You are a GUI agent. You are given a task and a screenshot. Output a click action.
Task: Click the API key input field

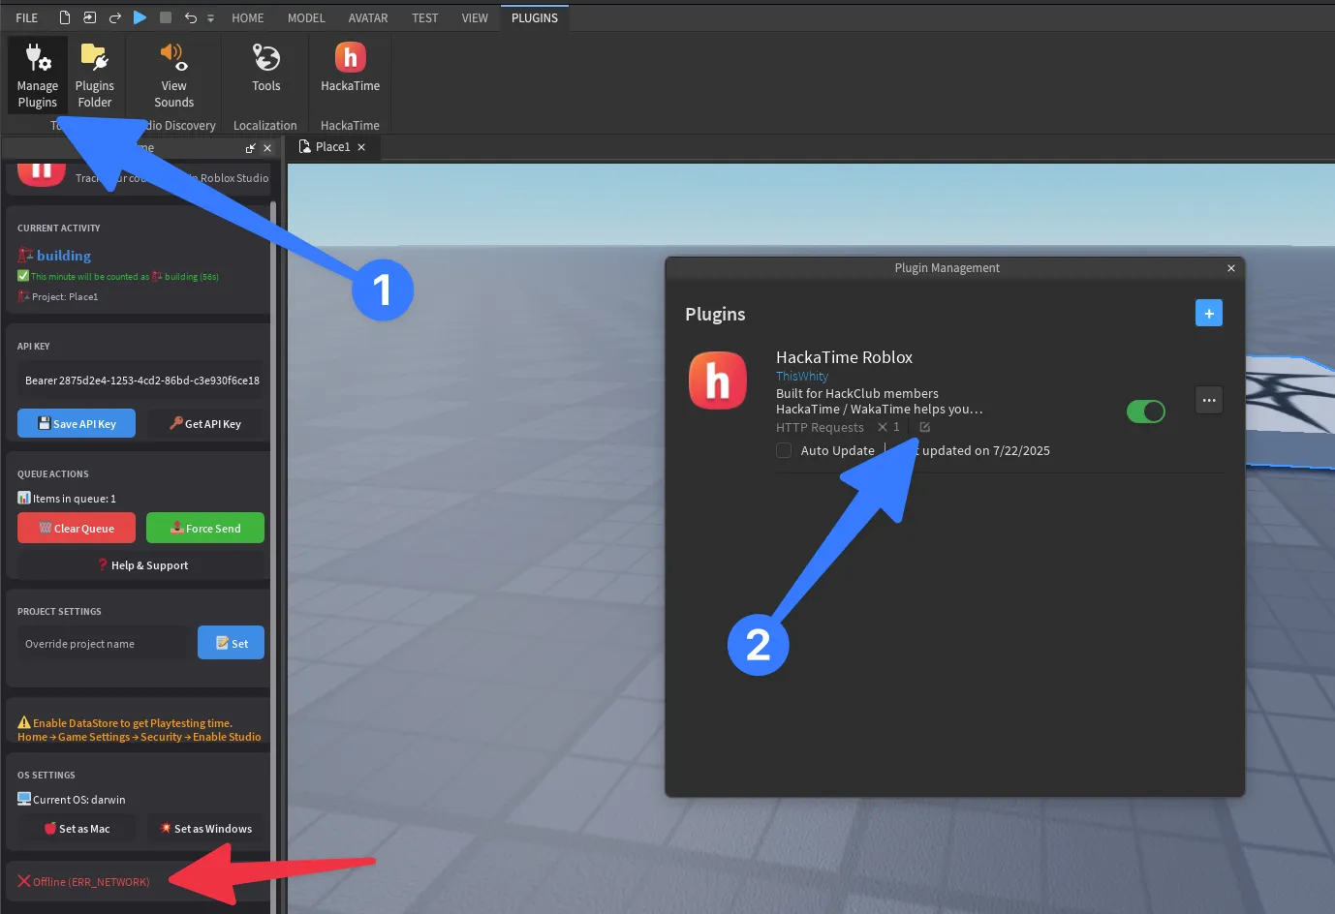[x=141, y=381]
